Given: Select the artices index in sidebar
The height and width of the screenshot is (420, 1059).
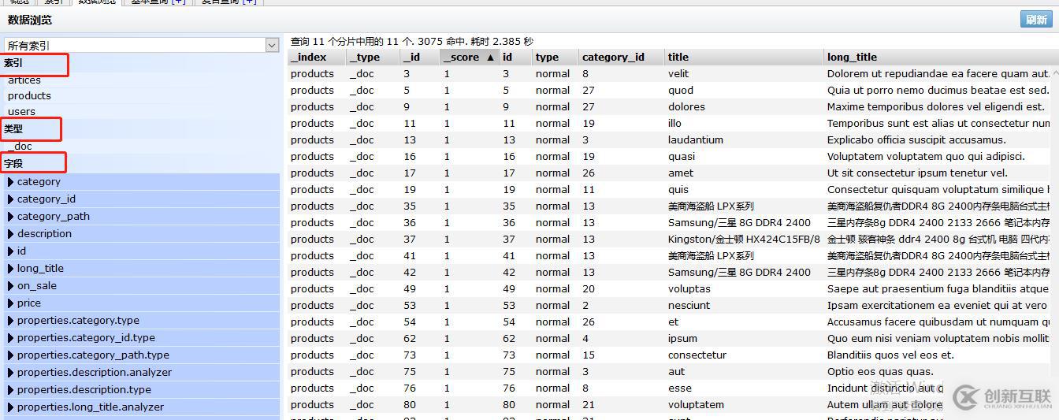Looking at the screenshot, I should point(24,80).
